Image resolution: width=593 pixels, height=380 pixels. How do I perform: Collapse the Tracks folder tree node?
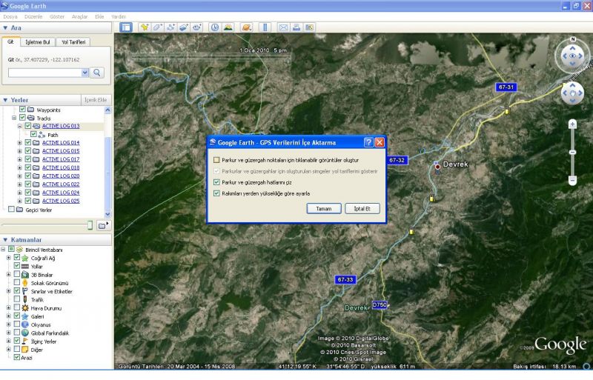tap(13, 118)
